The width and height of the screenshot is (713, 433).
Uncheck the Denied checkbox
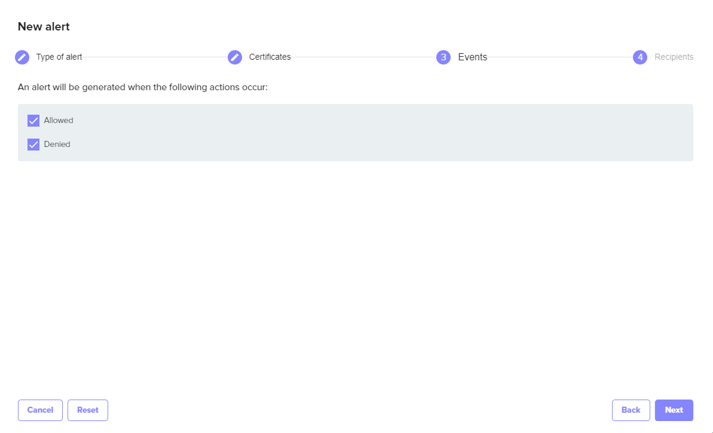(x=33, y=145)
